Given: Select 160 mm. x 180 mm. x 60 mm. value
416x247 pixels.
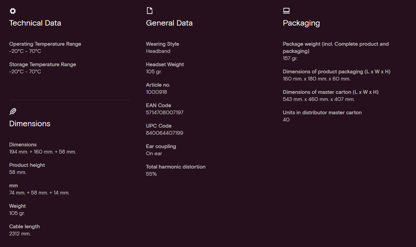Looking at the screenshot, I should point(316,79).
